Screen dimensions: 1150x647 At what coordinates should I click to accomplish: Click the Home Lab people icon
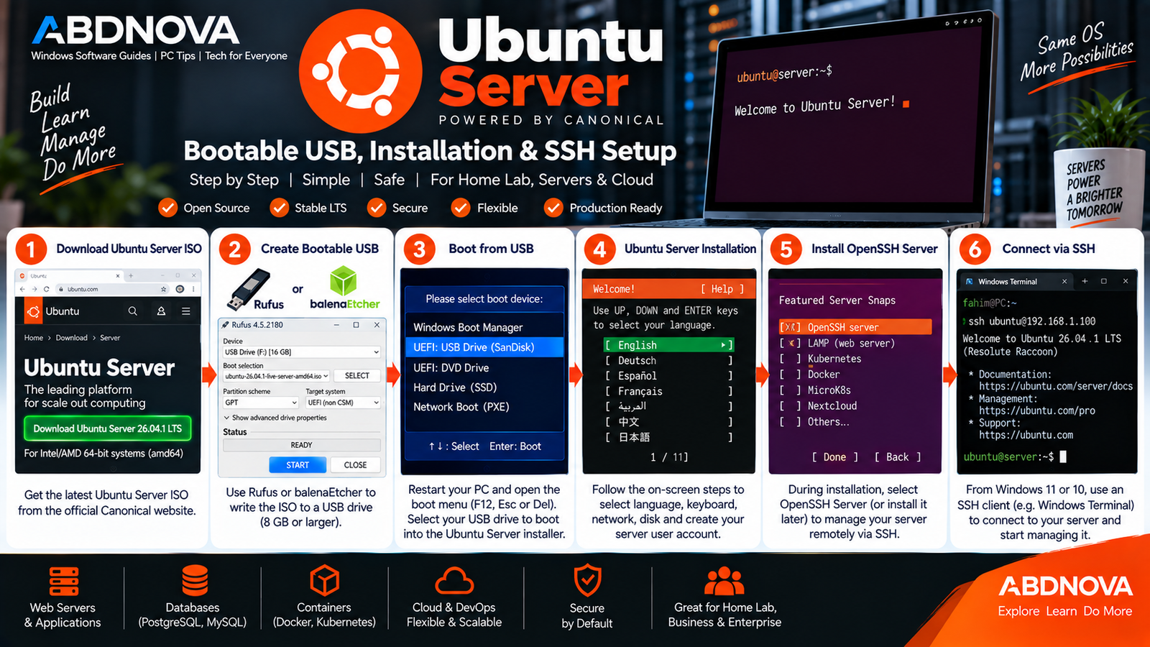coord(724,581)
